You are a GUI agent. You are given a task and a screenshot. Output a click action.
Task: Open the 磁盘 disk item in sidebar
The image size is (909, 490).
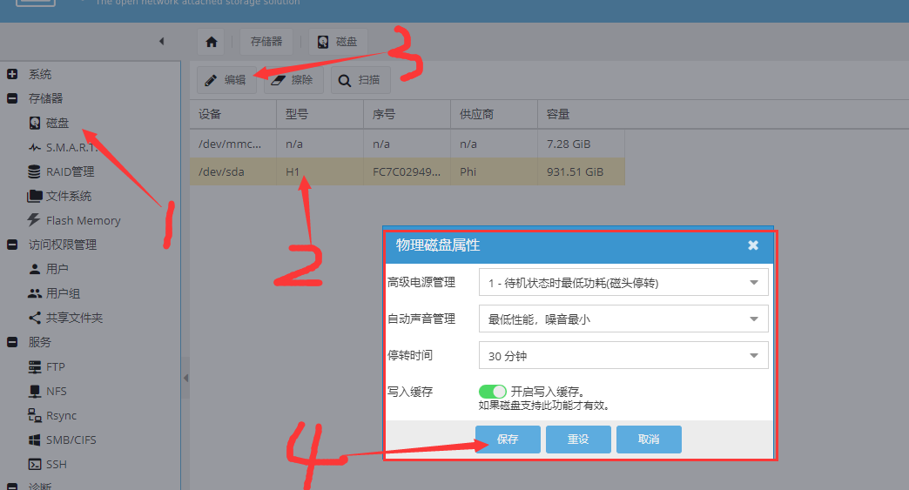tap(49, 123)
